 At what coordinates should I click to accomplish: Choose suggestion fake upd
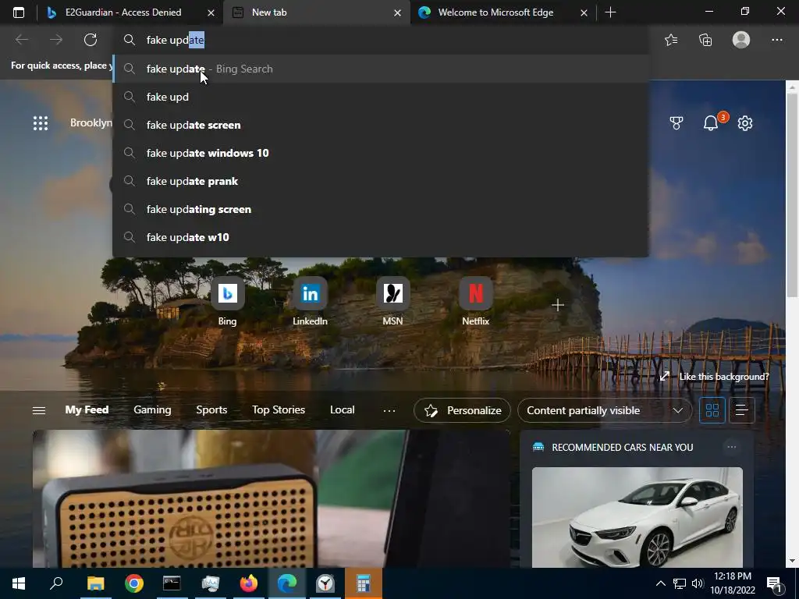pos(381,97)
